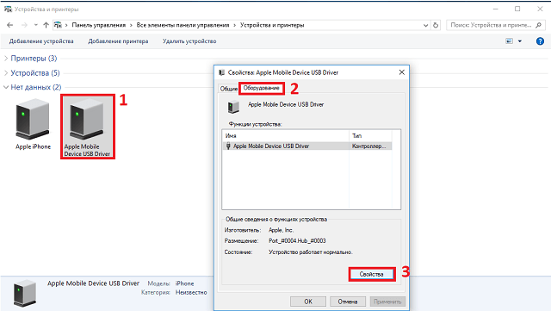The image size is (551, 311).
Task: Maximize the Devices and Printers window
Action: tap(517, 9)
